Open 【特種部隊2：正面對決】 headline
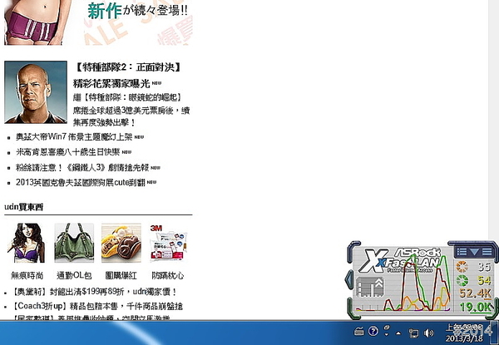499x345 pixels. click(128, 67)
